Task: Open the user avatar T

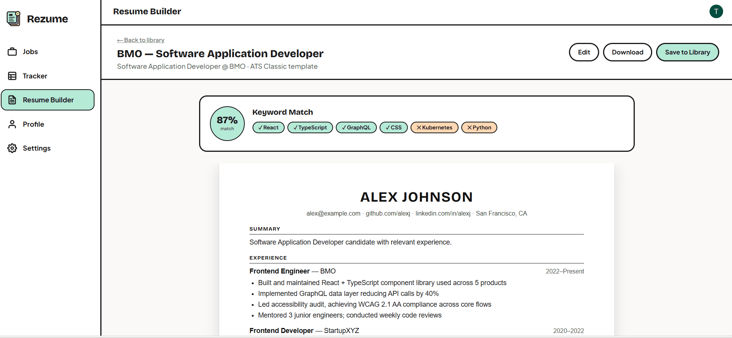Action: (716, 12)
